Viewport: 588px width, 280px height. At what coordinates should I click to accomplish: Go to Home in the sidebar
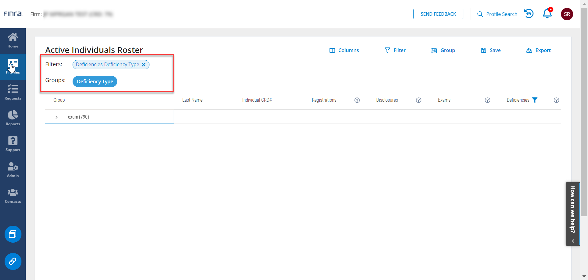pos(13,41)
